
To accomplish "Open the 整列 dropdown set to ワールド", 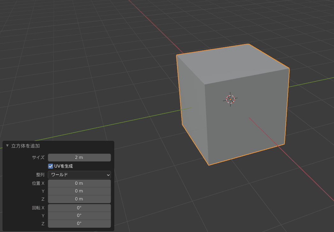I will (x=79, y=175).
